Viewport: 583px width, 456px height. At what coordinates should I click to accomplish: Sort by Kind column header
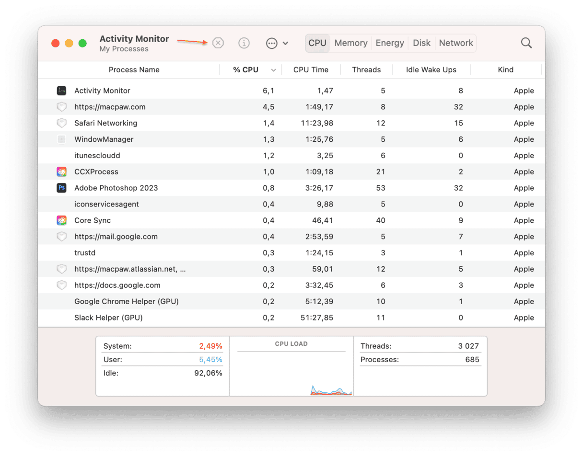point(506,70)
